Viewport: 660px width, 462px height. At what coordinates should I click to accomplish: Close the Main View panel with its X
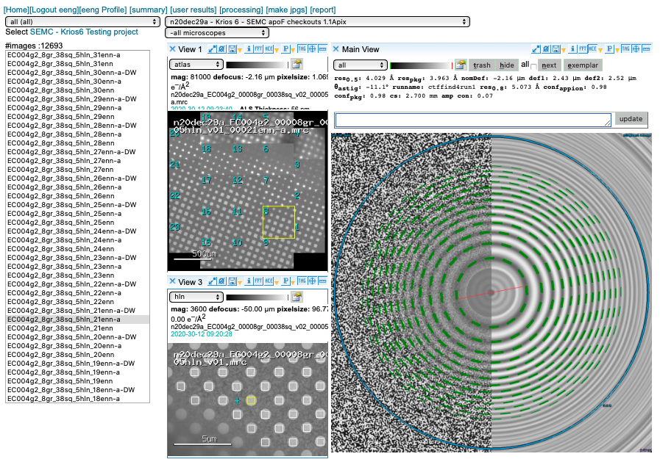336,49
